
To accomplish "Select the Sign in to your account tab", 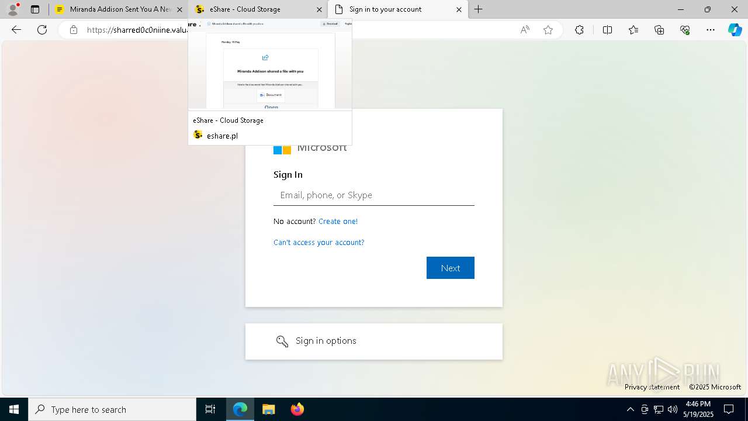I will pos(398,9).
